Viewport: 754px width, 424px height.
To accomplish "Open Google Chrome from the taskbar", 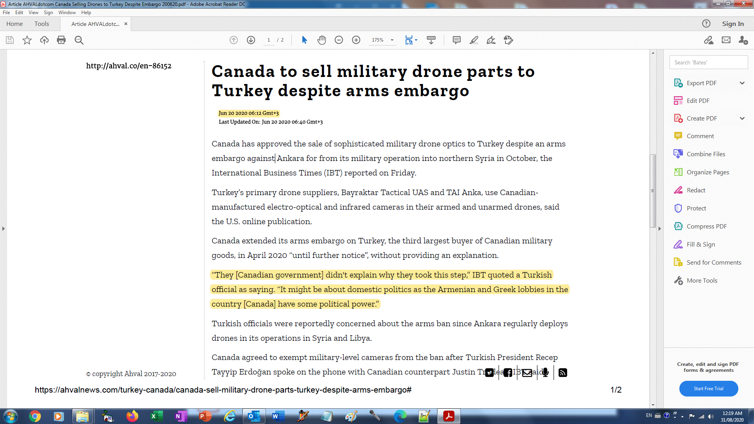I will tap(35, 416).
